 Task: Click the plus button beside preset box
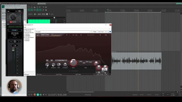(92, 32)
